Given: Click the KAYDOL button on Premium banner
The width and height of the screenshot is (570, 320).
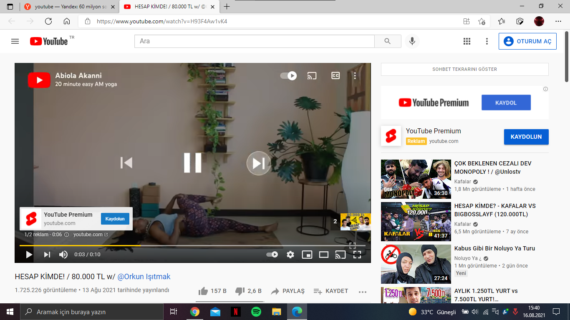Looking at the screenshot, I should (x=506, y=102).
